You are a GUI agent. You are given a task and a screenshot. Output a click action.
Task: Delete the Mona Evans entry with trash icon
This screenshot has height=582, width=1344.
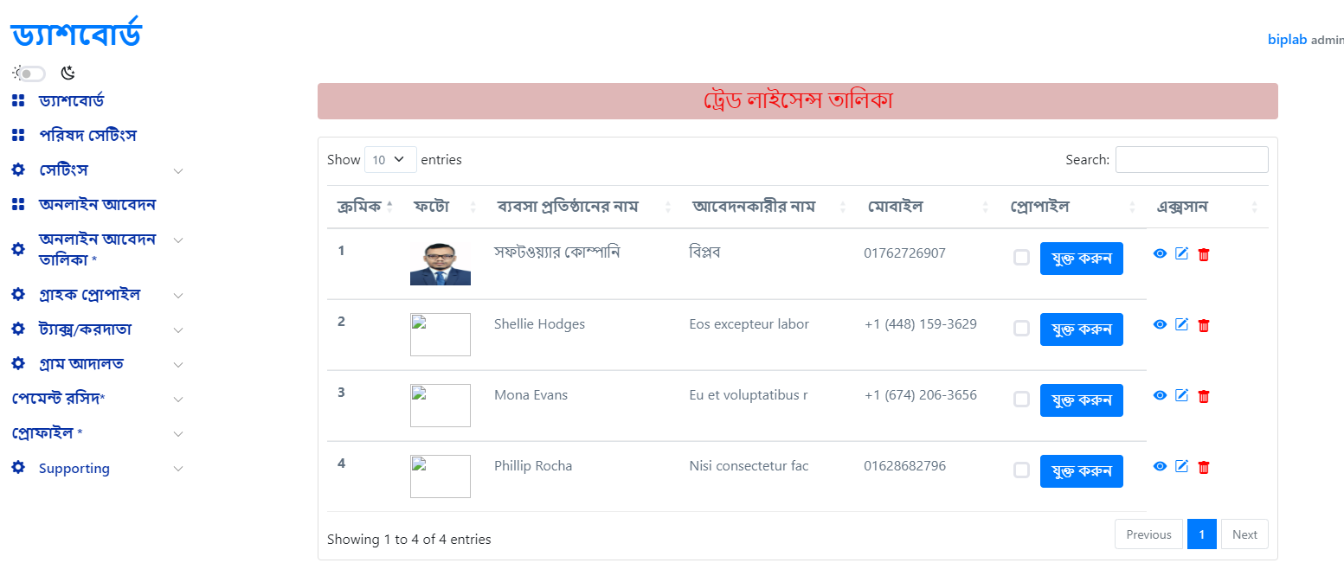coord(1203,396)
